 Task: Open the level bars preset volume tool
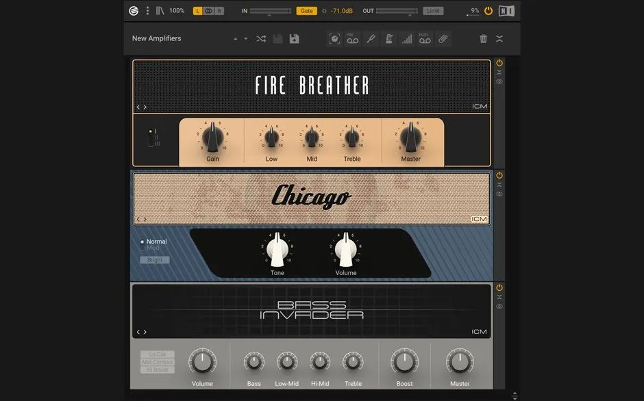(x=407, y=39)
